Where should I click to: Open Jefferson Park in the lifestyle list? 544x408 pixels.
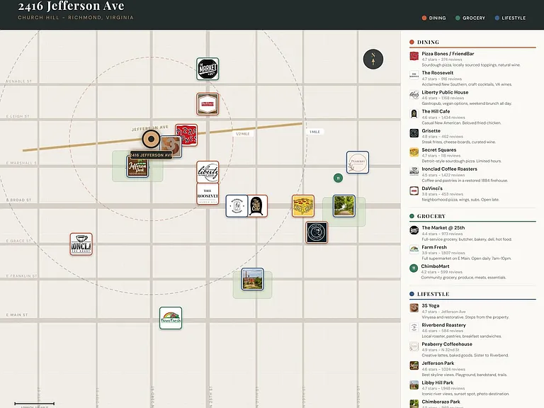472,369
